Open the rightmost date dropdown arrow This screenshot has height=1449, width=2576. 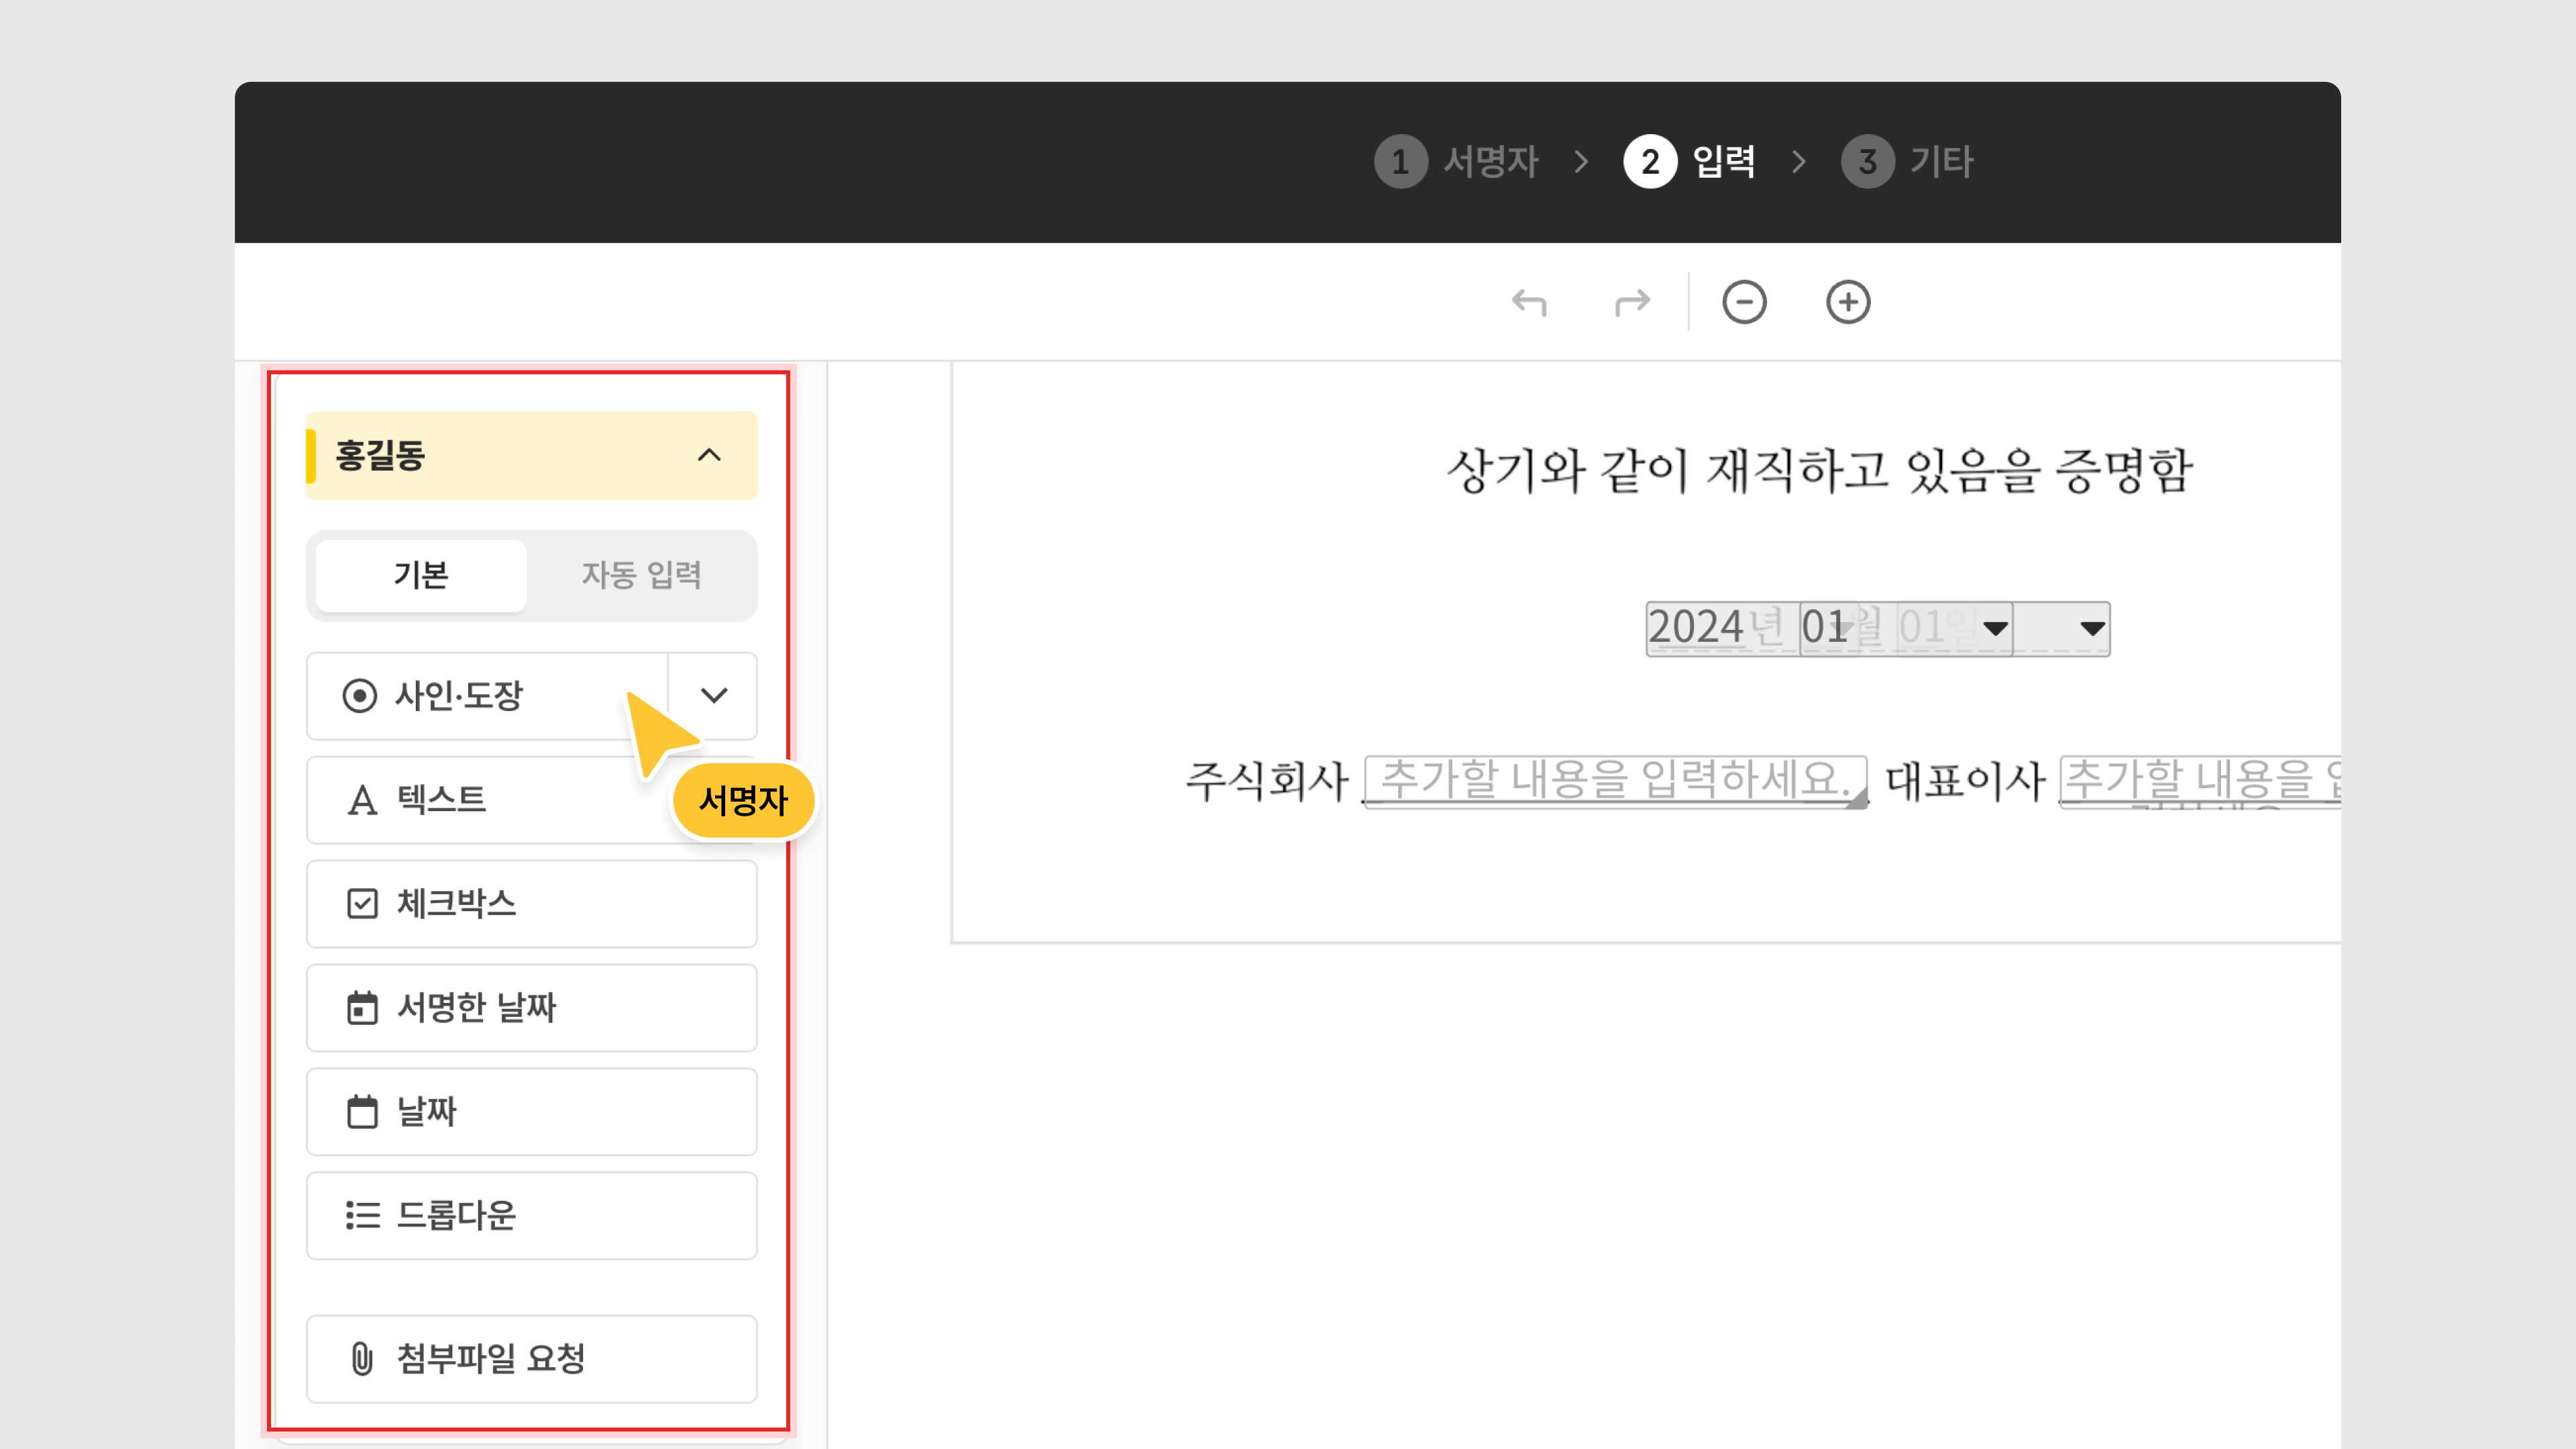coord(2092,629)
